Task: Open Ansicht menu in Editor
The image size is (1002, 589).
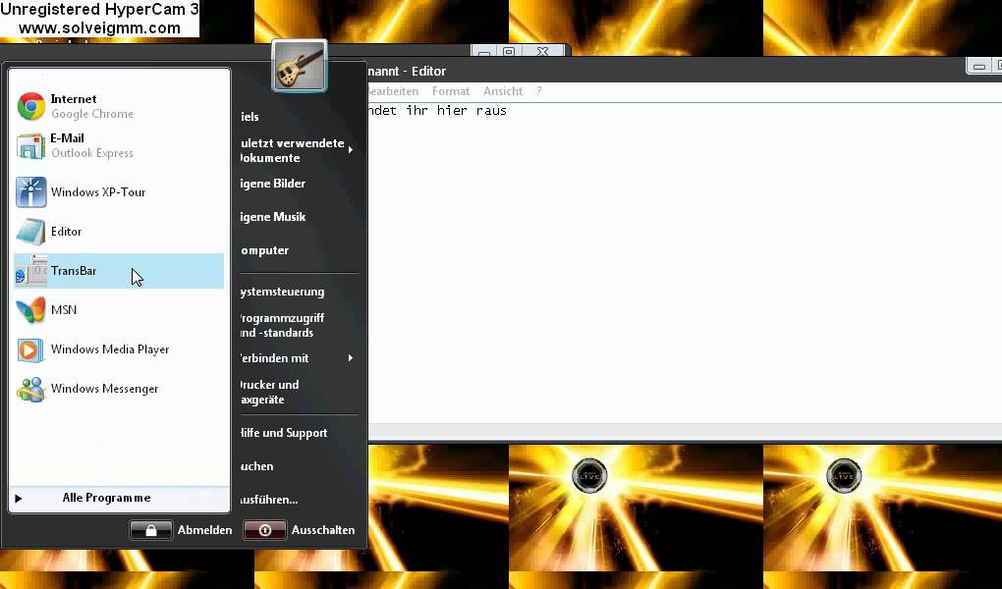Action: point(503,91)
